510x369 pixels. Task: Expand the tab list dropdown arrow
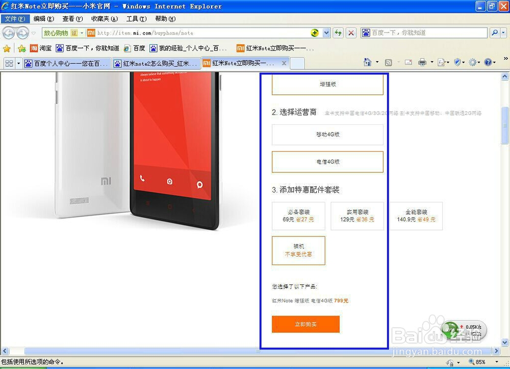(x=18, y=63)
